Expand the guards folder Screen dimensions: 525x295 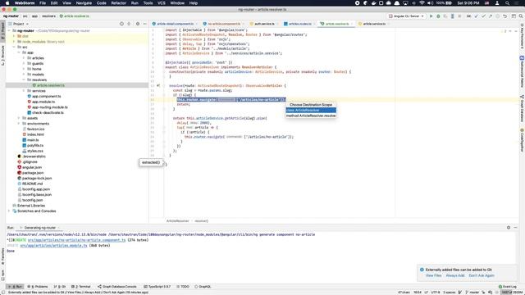pyautogui.click(x=24, y=63)
